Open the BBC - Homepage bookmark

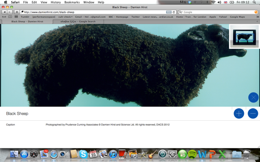[x=118, y=17]
